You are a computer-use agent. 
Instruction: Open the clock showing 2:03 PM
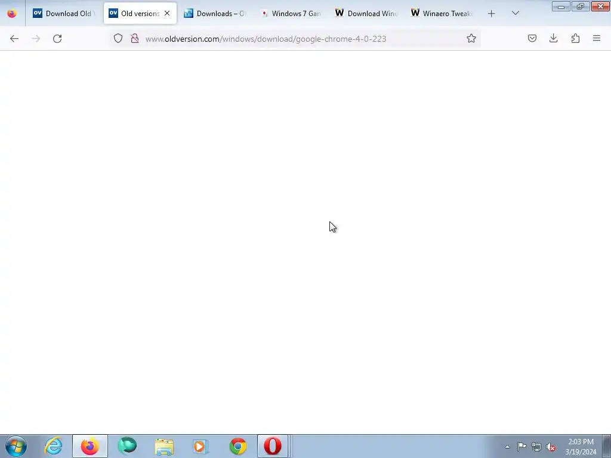581,447
